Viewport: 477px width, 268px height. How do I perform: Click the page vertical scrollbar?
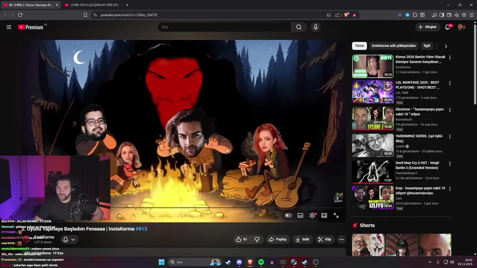[475, 65]
